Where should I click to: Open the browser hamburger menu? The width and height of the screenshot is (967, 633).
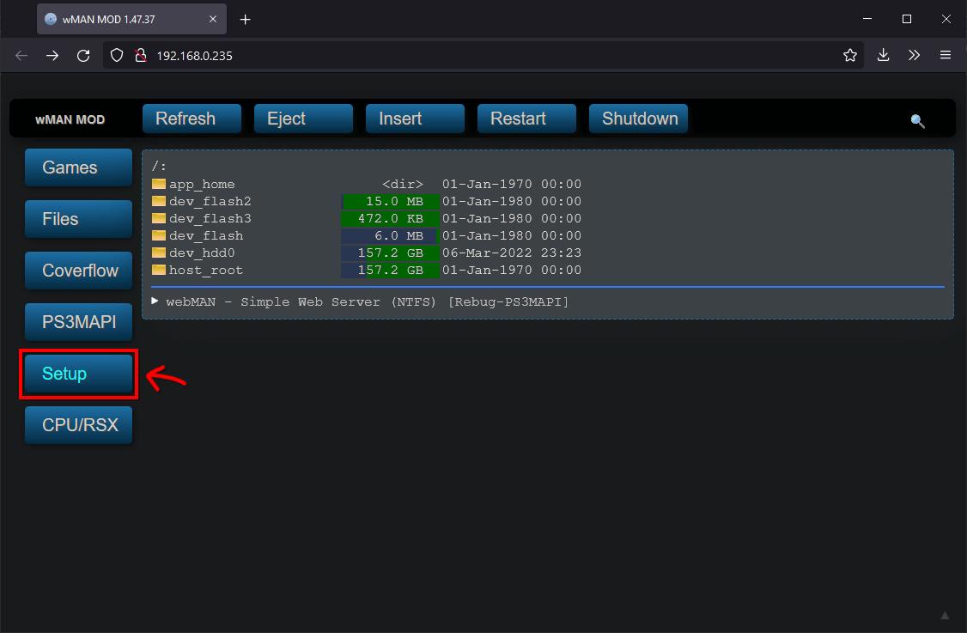(945, 55)
